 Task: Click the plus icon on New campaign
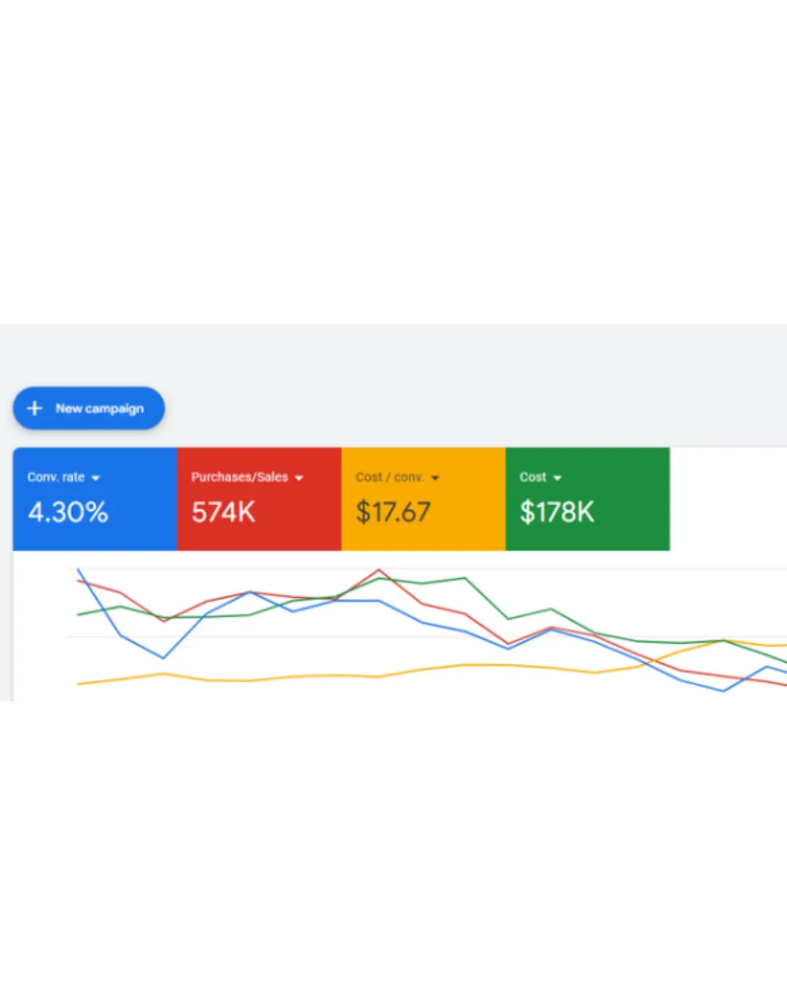point(34,408)
